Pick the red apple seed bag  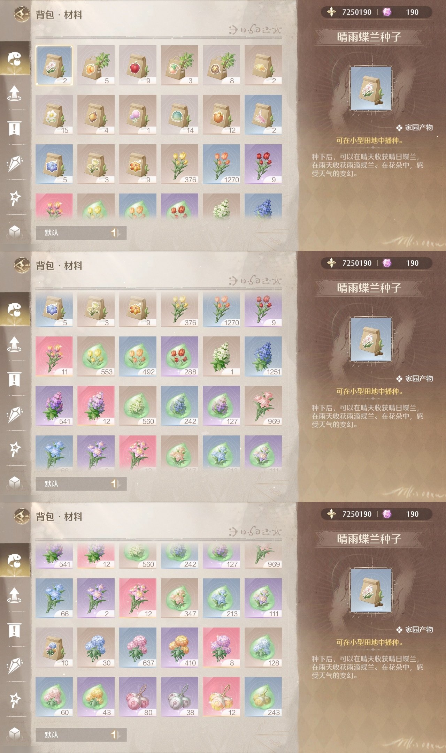coord(138,65)
